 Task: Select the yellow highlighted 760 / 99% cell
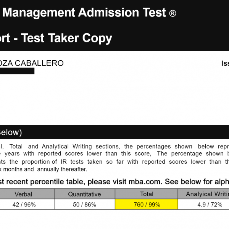[x=147, y=204]
